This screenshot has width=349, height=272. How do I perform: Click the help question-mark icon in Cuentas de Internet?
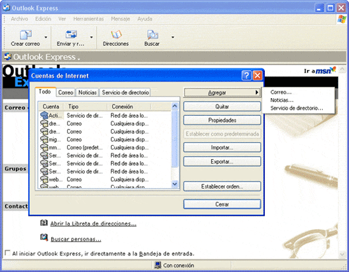tap(246, 76)
